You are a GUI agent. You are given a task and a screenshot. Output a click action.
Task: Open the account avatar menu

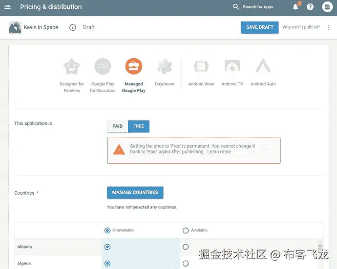327,7
